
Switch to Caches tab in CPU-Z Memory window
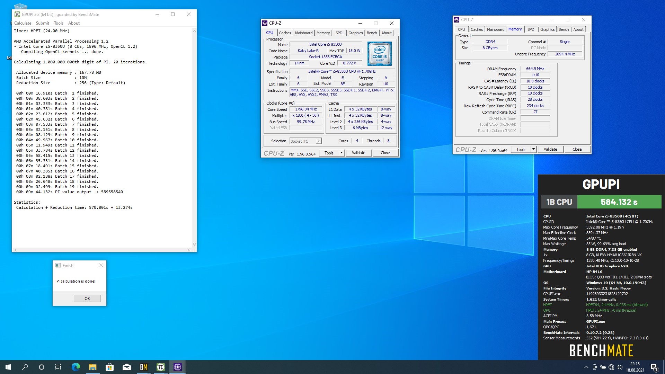coord(477,29)
